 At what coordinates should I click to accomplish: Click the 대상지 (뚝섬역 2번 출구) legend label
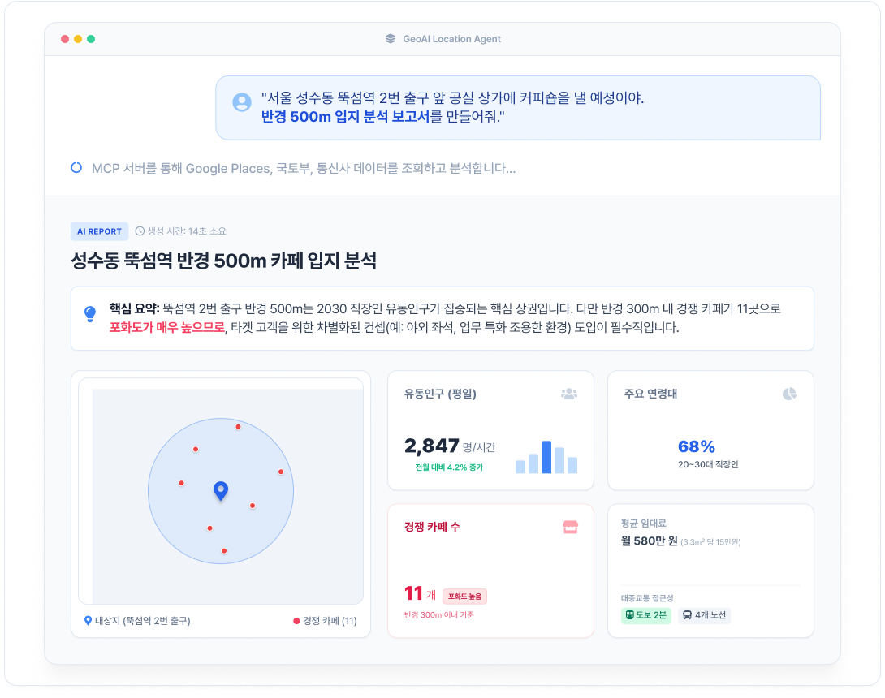pos(142,621)
